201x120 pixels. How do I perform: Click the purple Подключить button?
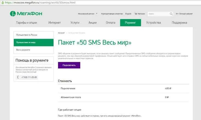69,65
